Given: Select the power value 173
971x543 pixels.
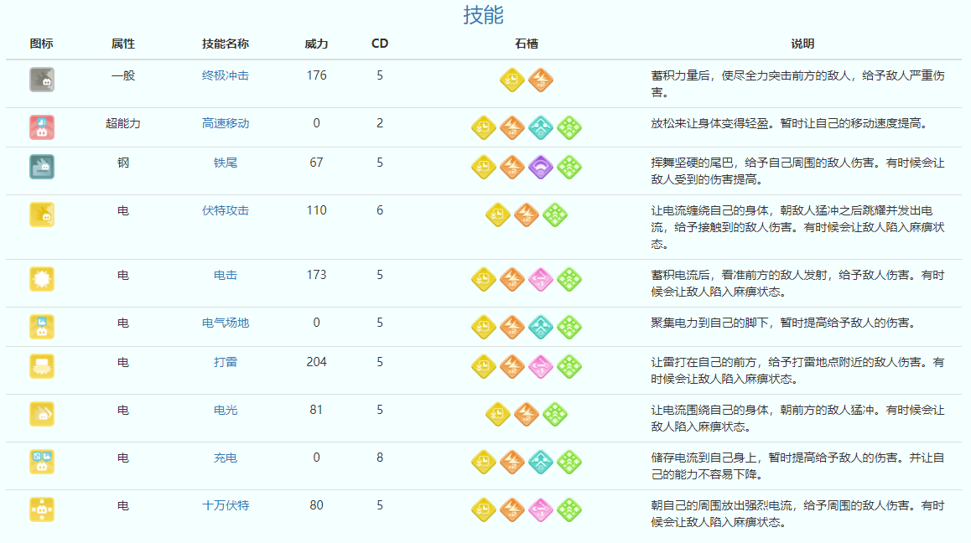Looking at the screenshot, I should tap(316, 275).
